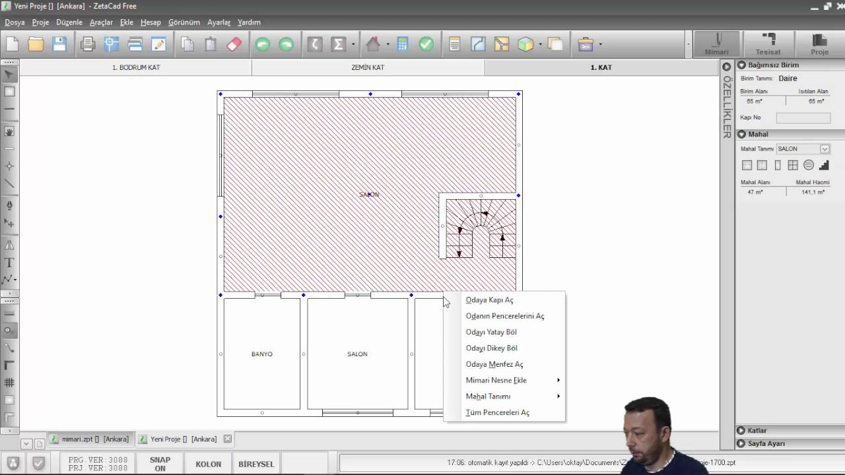Switch to the ZEMİN KAT tab
The height and width of the screenshot is (475, 845).
pyautogui.click(x=368, y=67)
